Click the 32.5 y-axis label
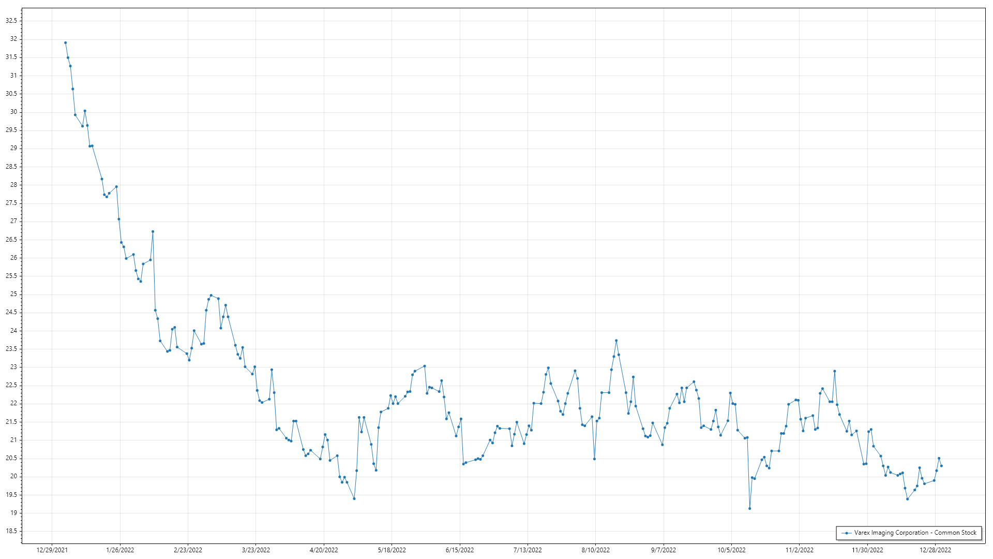This screenshot has height=559, width=993. tap(11, 21)
